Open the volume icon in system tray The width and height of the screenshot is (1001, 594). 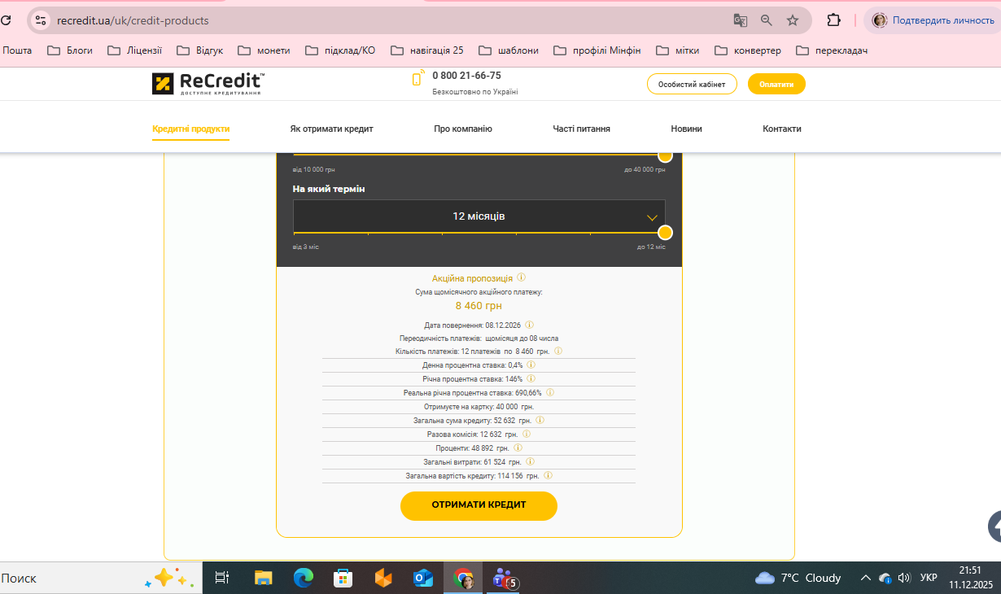[904, 578]
